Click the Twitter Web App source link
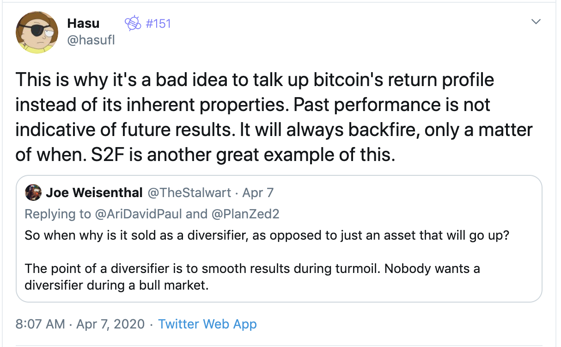The image size is (561, 347). (207, 324)
